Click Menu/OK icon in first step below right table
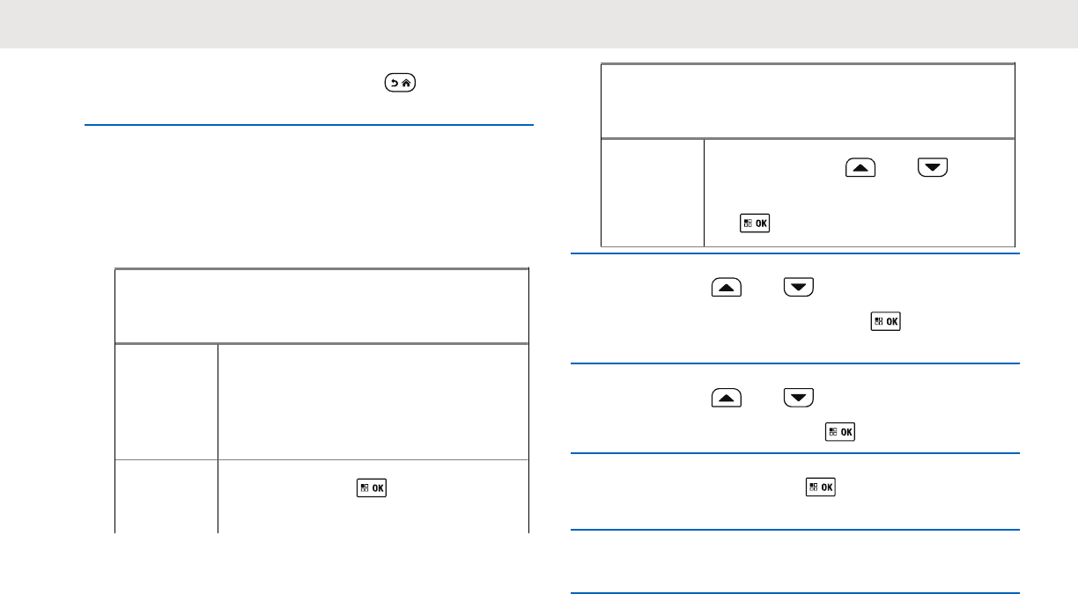This screenshot has width=1078, height=594. pos(884,322)
